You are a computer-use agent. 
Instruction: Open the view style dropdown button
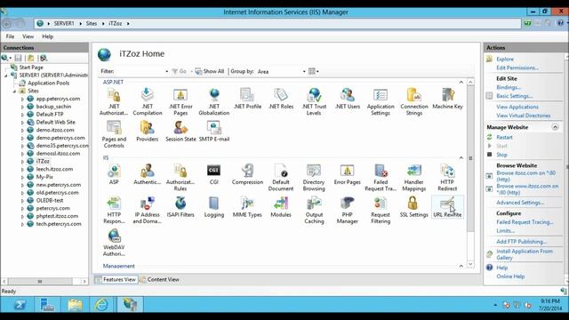314,71
